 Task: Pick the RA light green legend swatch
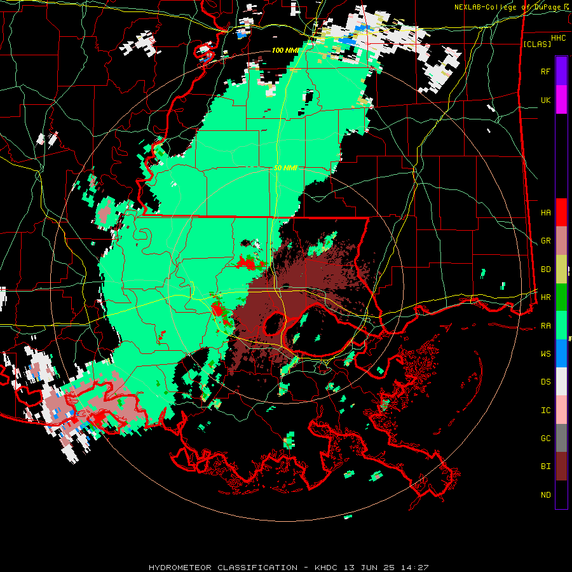(561, 325)
